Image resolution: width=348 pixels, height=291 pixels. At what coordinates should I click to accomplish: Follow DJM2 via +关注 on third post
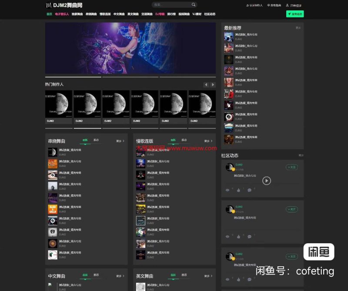[x=291, y=256]
